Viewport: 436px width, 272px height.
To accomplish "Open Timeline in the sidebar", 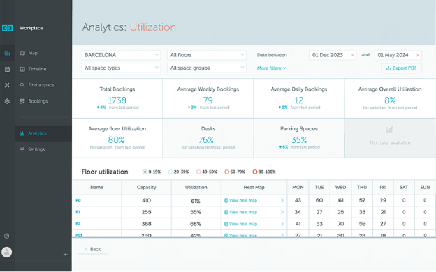I will coord(33,69).
